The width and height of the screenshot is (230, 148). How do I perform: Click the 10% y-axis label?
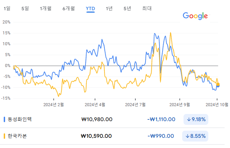(x=6, y=44)
